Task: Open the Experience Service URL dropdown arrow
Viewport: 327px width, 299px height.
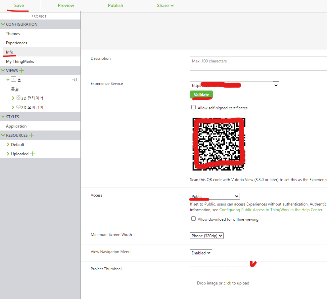Action: click(276, 85)
